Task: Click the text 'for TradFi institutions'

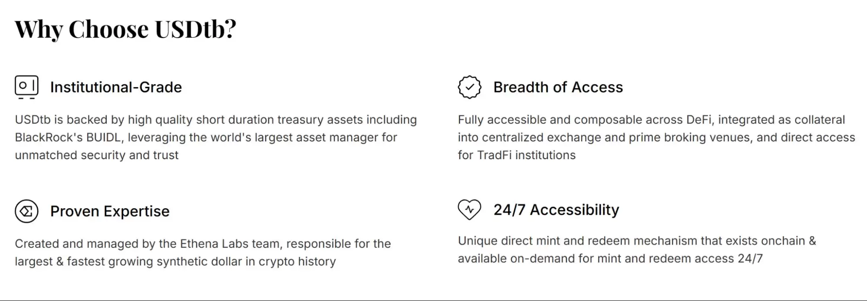Action: click(x=516, y=155)
